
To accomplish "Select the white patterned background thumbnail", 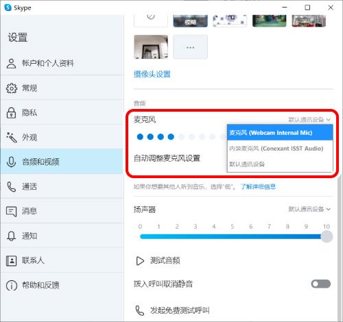I will [x=230, y=21].
